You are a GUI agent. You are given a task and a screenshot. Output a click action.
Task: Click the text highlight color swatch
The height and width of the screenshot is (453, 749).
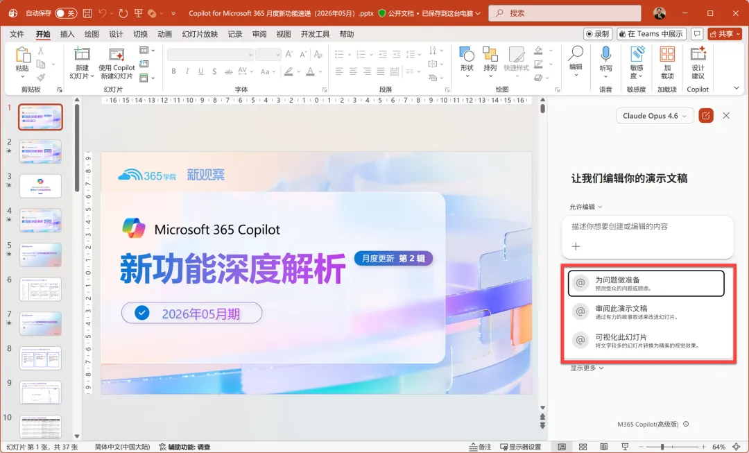[289, 71]
